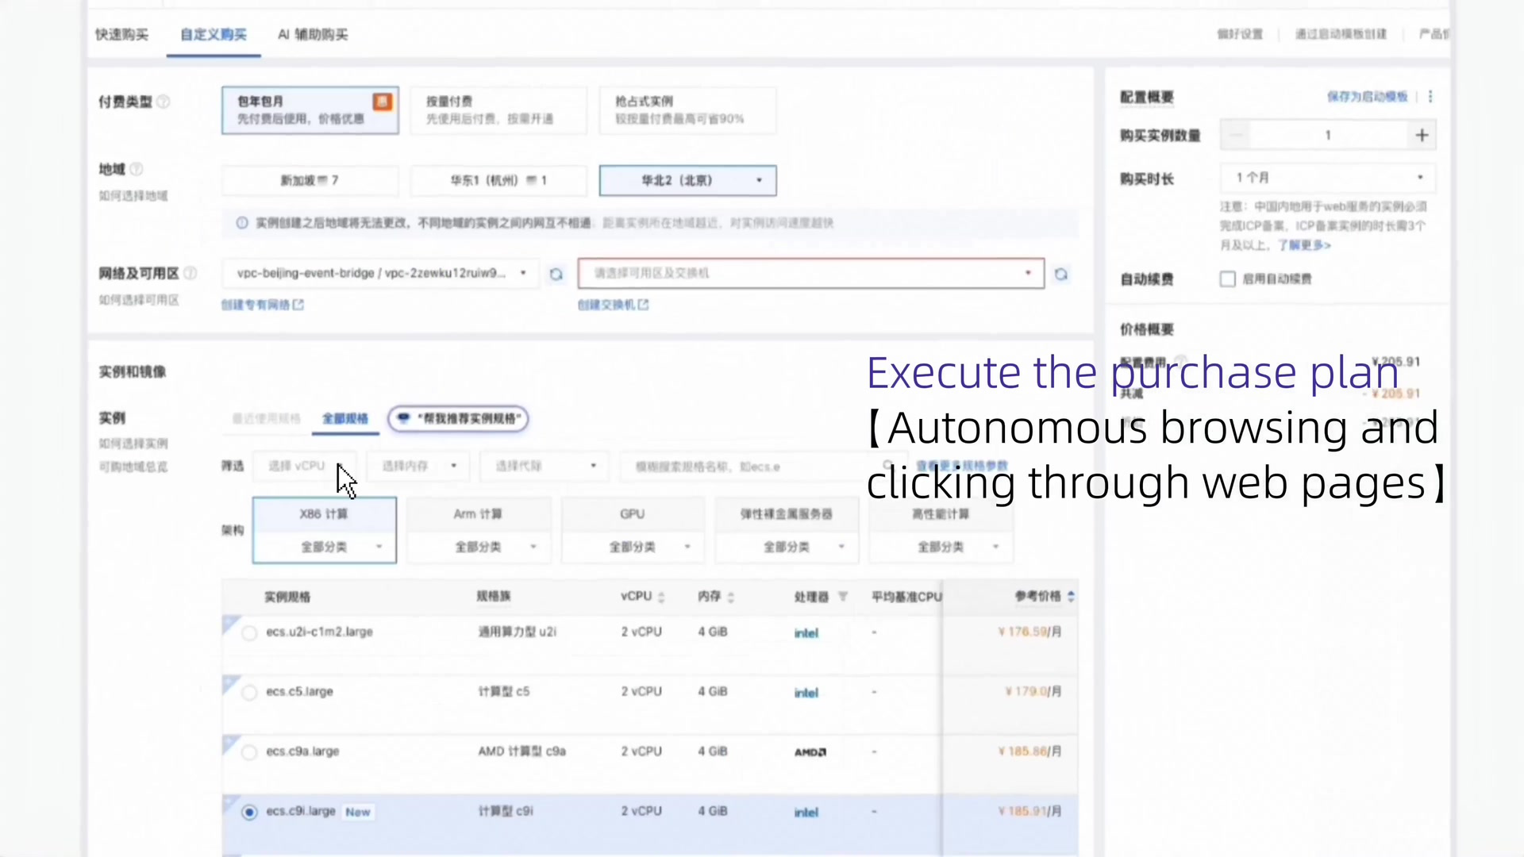Click the ¥179.0/月 price cell

(1033, 692)
